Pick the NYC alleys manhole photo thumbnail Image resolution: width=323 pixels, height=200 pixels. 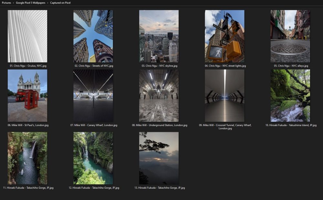click(x=290, y=36)
